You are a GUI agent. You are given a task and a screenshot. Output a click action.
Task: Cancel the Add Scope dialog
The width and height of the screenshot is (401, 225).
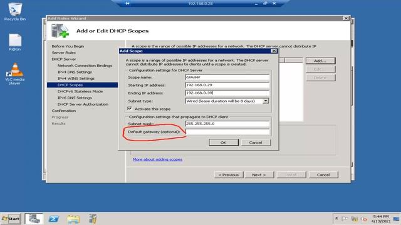[256, 142]
